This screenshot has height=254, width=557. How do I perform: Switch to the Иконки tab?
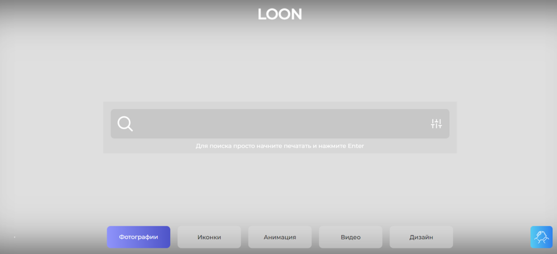coord(209,237)
